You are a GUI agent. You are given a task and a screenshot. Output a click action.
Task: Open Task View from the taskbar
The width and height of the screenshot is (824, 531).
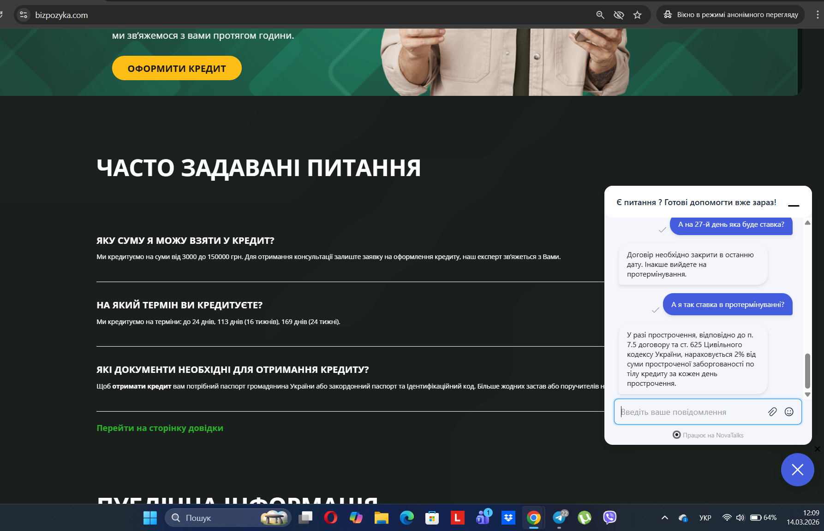coord(305,518)
